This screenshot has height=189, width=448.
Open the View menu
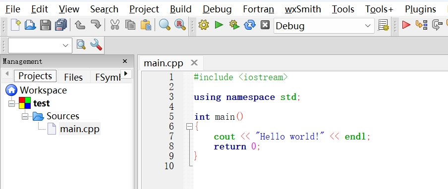tap(69, 9)
